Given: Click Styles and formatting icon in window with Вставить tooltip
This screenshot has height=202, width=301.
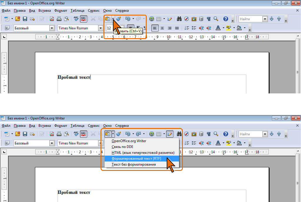Looking at the screenshot, I should (7, 28).
